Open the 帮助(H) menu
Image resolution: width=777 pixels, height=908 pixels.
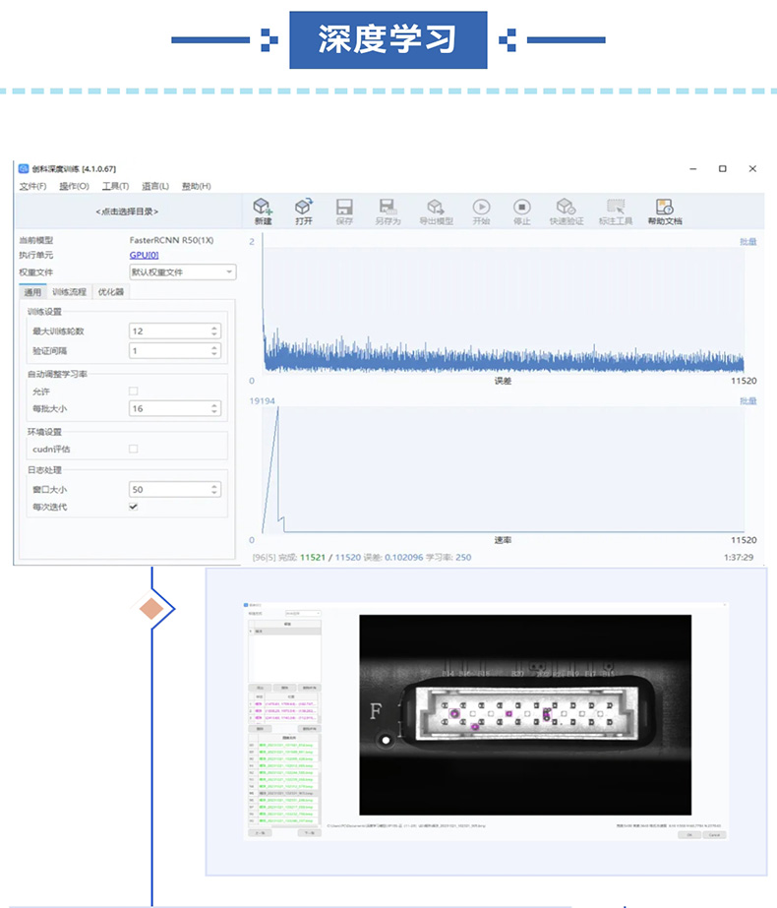pos(197,186)
